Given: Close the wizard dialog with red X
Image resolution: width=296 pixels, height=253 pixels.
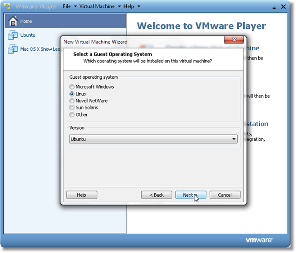Looking at the screenshot, I should (234, 40).
